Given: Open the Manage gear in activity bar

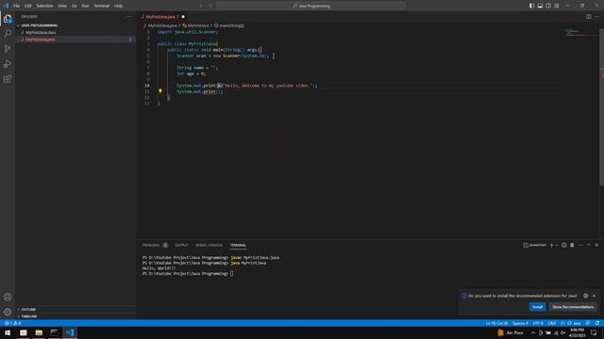Looking at the screenshot, I should [x=8, y=312].
